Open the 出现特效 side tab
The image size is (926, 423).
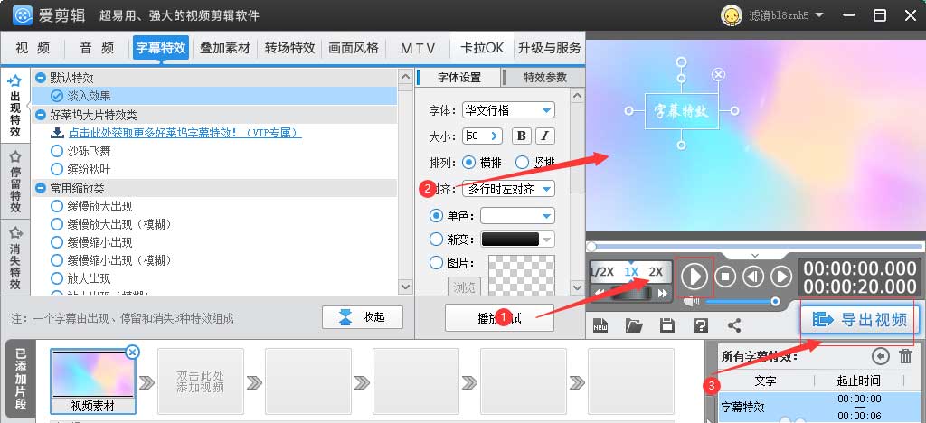tap(15, 106)
